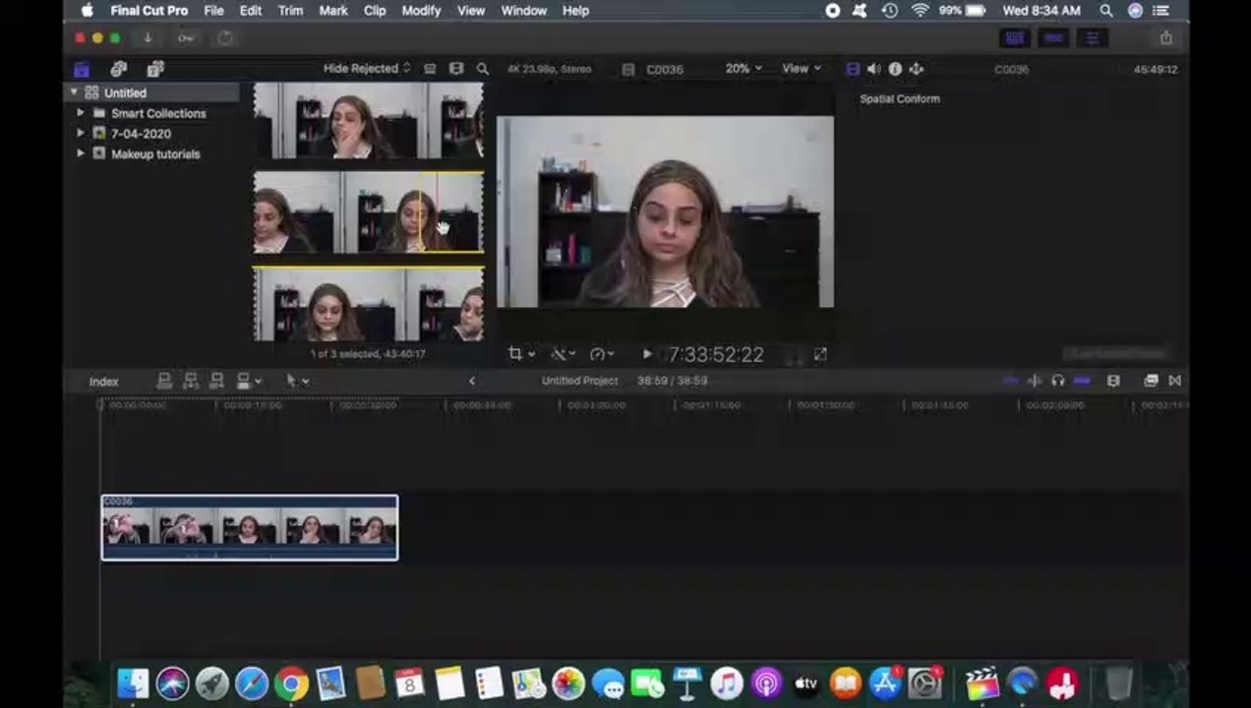1251x708 pixels.
Task: Open the Titles and Generators sidebar
Action: [155, 69]
